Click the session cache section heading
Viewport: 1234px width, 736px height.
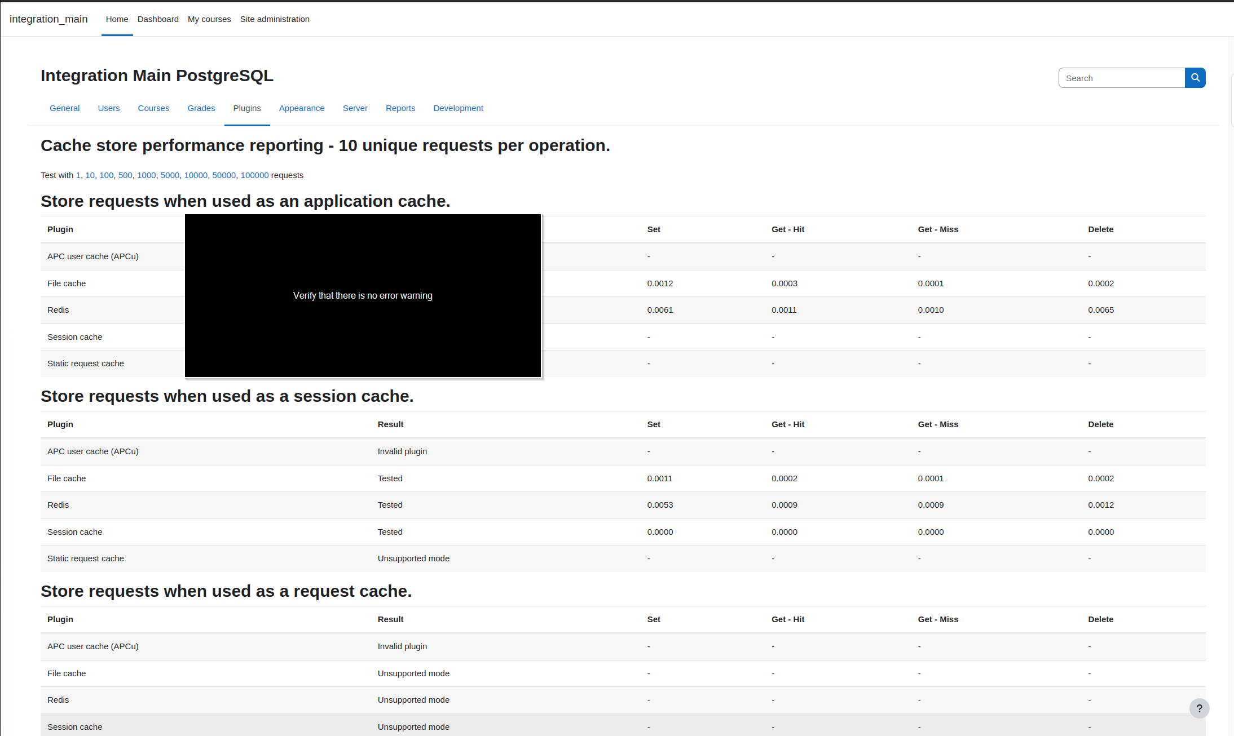(227, 396)
